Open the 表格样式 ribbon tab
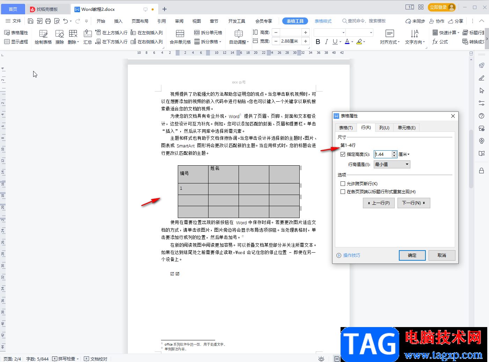This screenshot has height=362, width=489. click(x=323, y=21)
